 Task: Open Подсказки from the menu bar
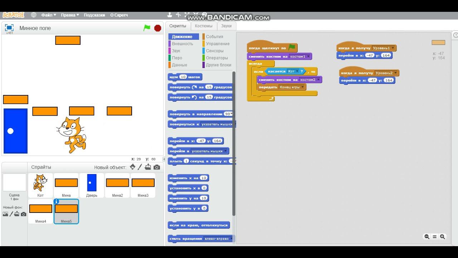point(94,15)
